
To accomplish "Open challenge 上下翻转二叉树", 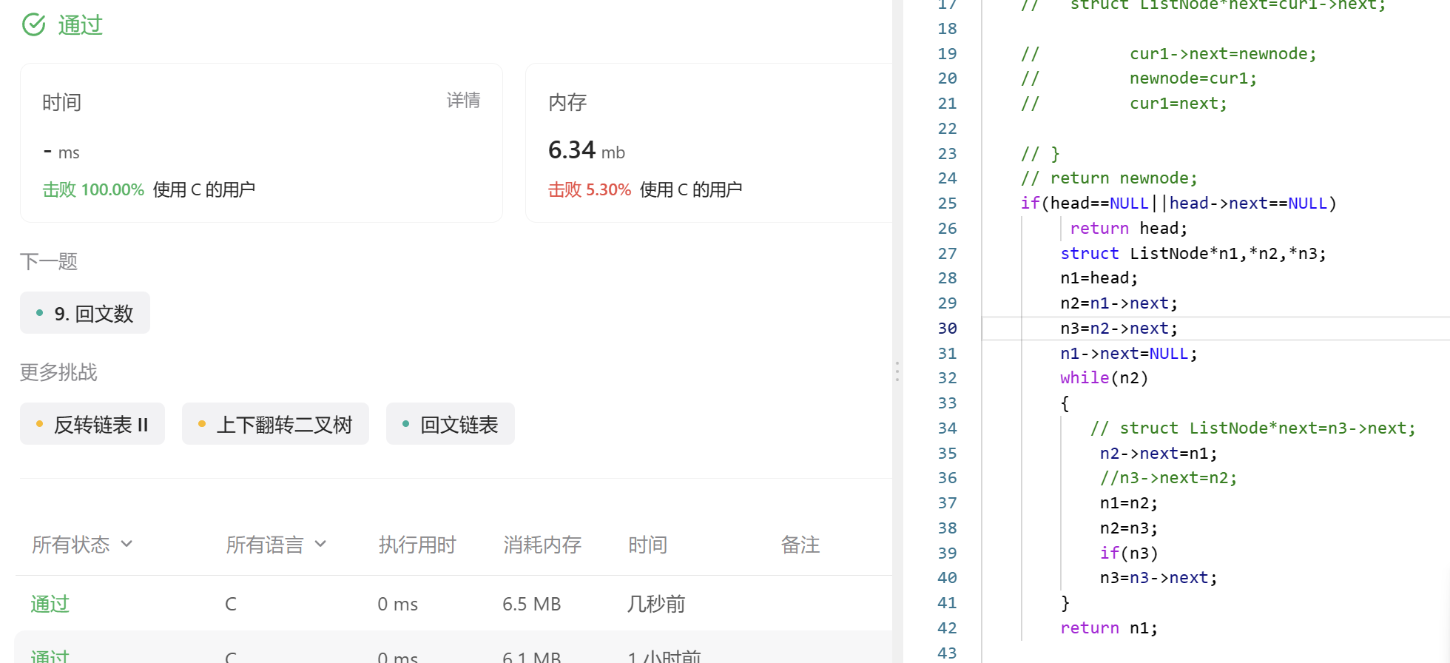I will point(275,424).
